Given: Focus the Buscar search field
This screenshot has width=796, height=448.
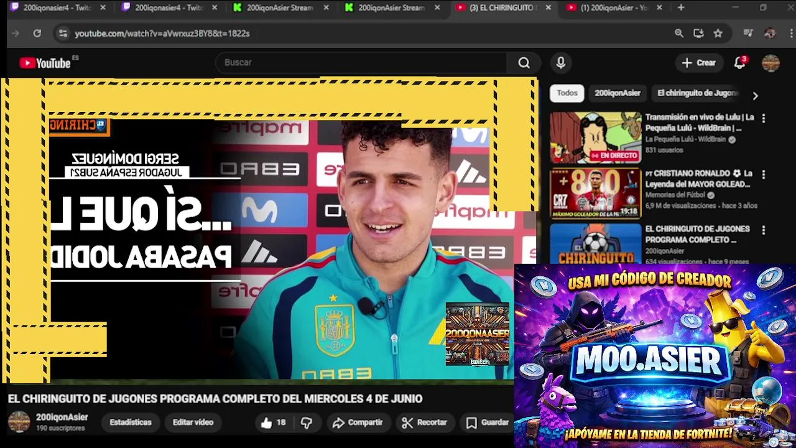Looking at the screenshot, I should pyautogui.click(x=362, y=63).
